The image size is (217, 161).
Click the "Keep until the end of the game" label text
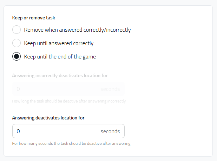click(x=60, y=57)
